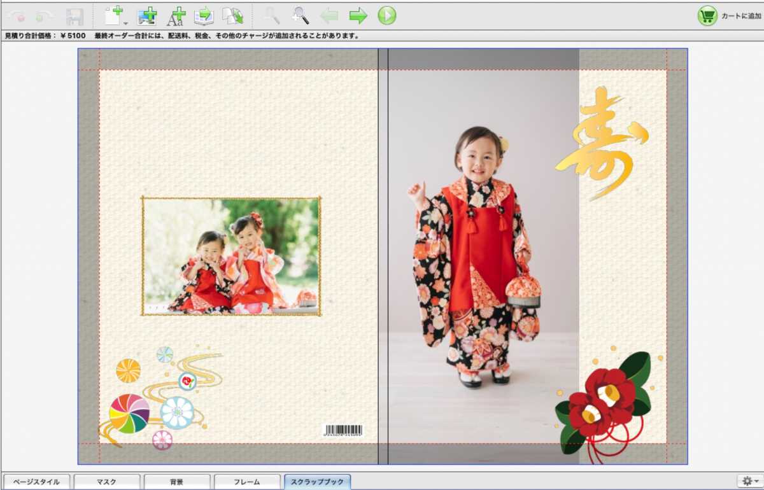Select the gold 寿 calligraphy clipart
Image resolution: width=764 pixels, height=490 pixels.
click(600, 143)
